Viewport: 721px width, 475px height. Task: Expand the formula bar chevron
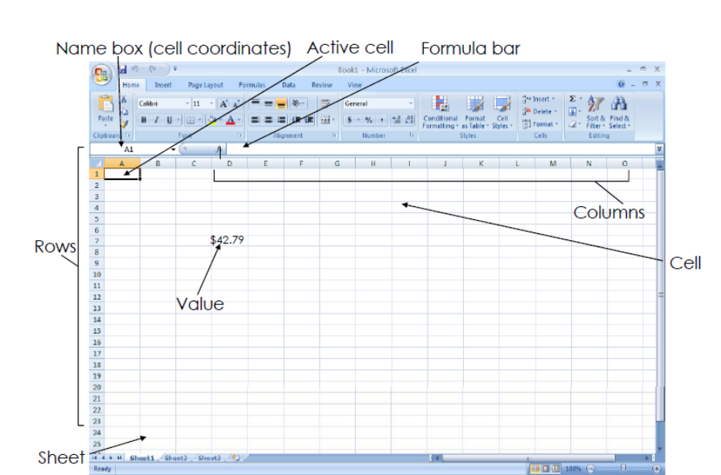coord(659,148)
